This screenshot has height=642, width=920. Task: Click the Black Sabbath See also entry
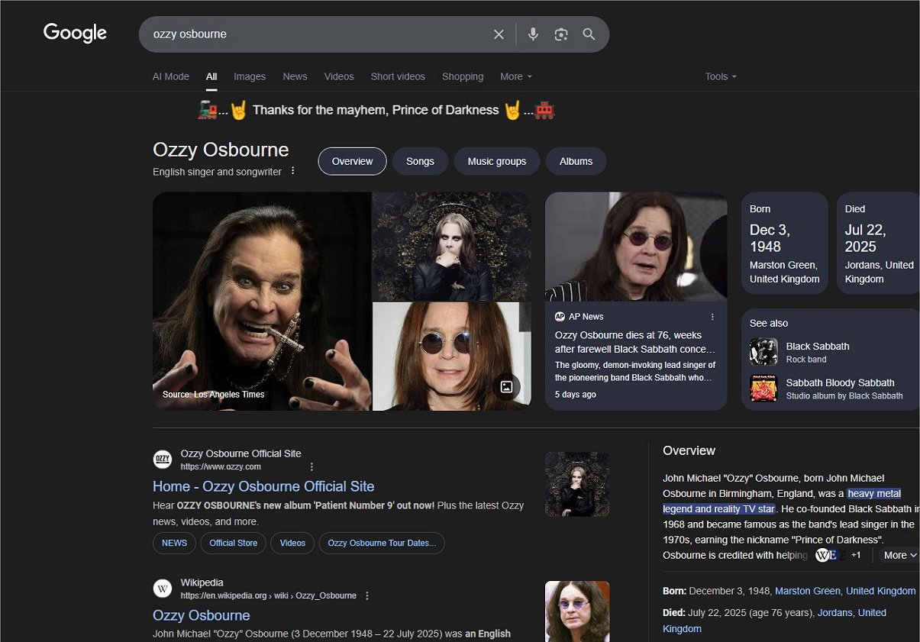coord(832,352)
